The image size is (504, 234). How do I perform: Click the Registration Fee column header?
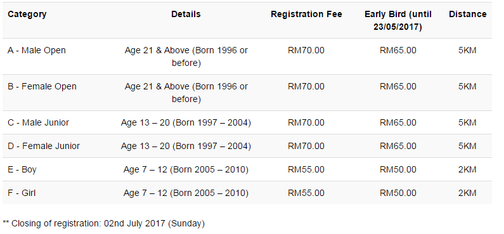click(x=306, y=15)
